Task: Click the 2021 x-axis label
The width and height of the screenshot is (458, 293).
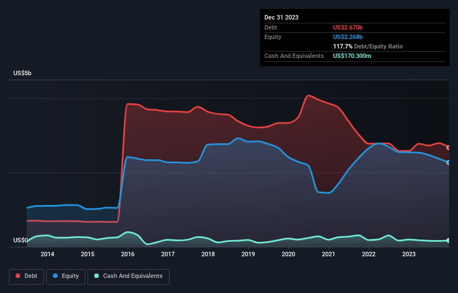Action: 329,254
